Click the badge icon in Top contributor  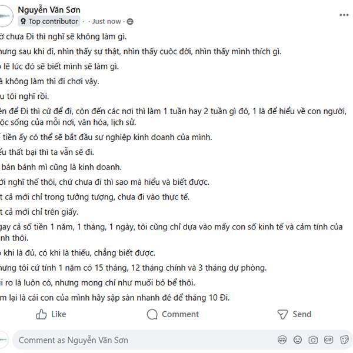pyautogui.click(x=23, y=21)
